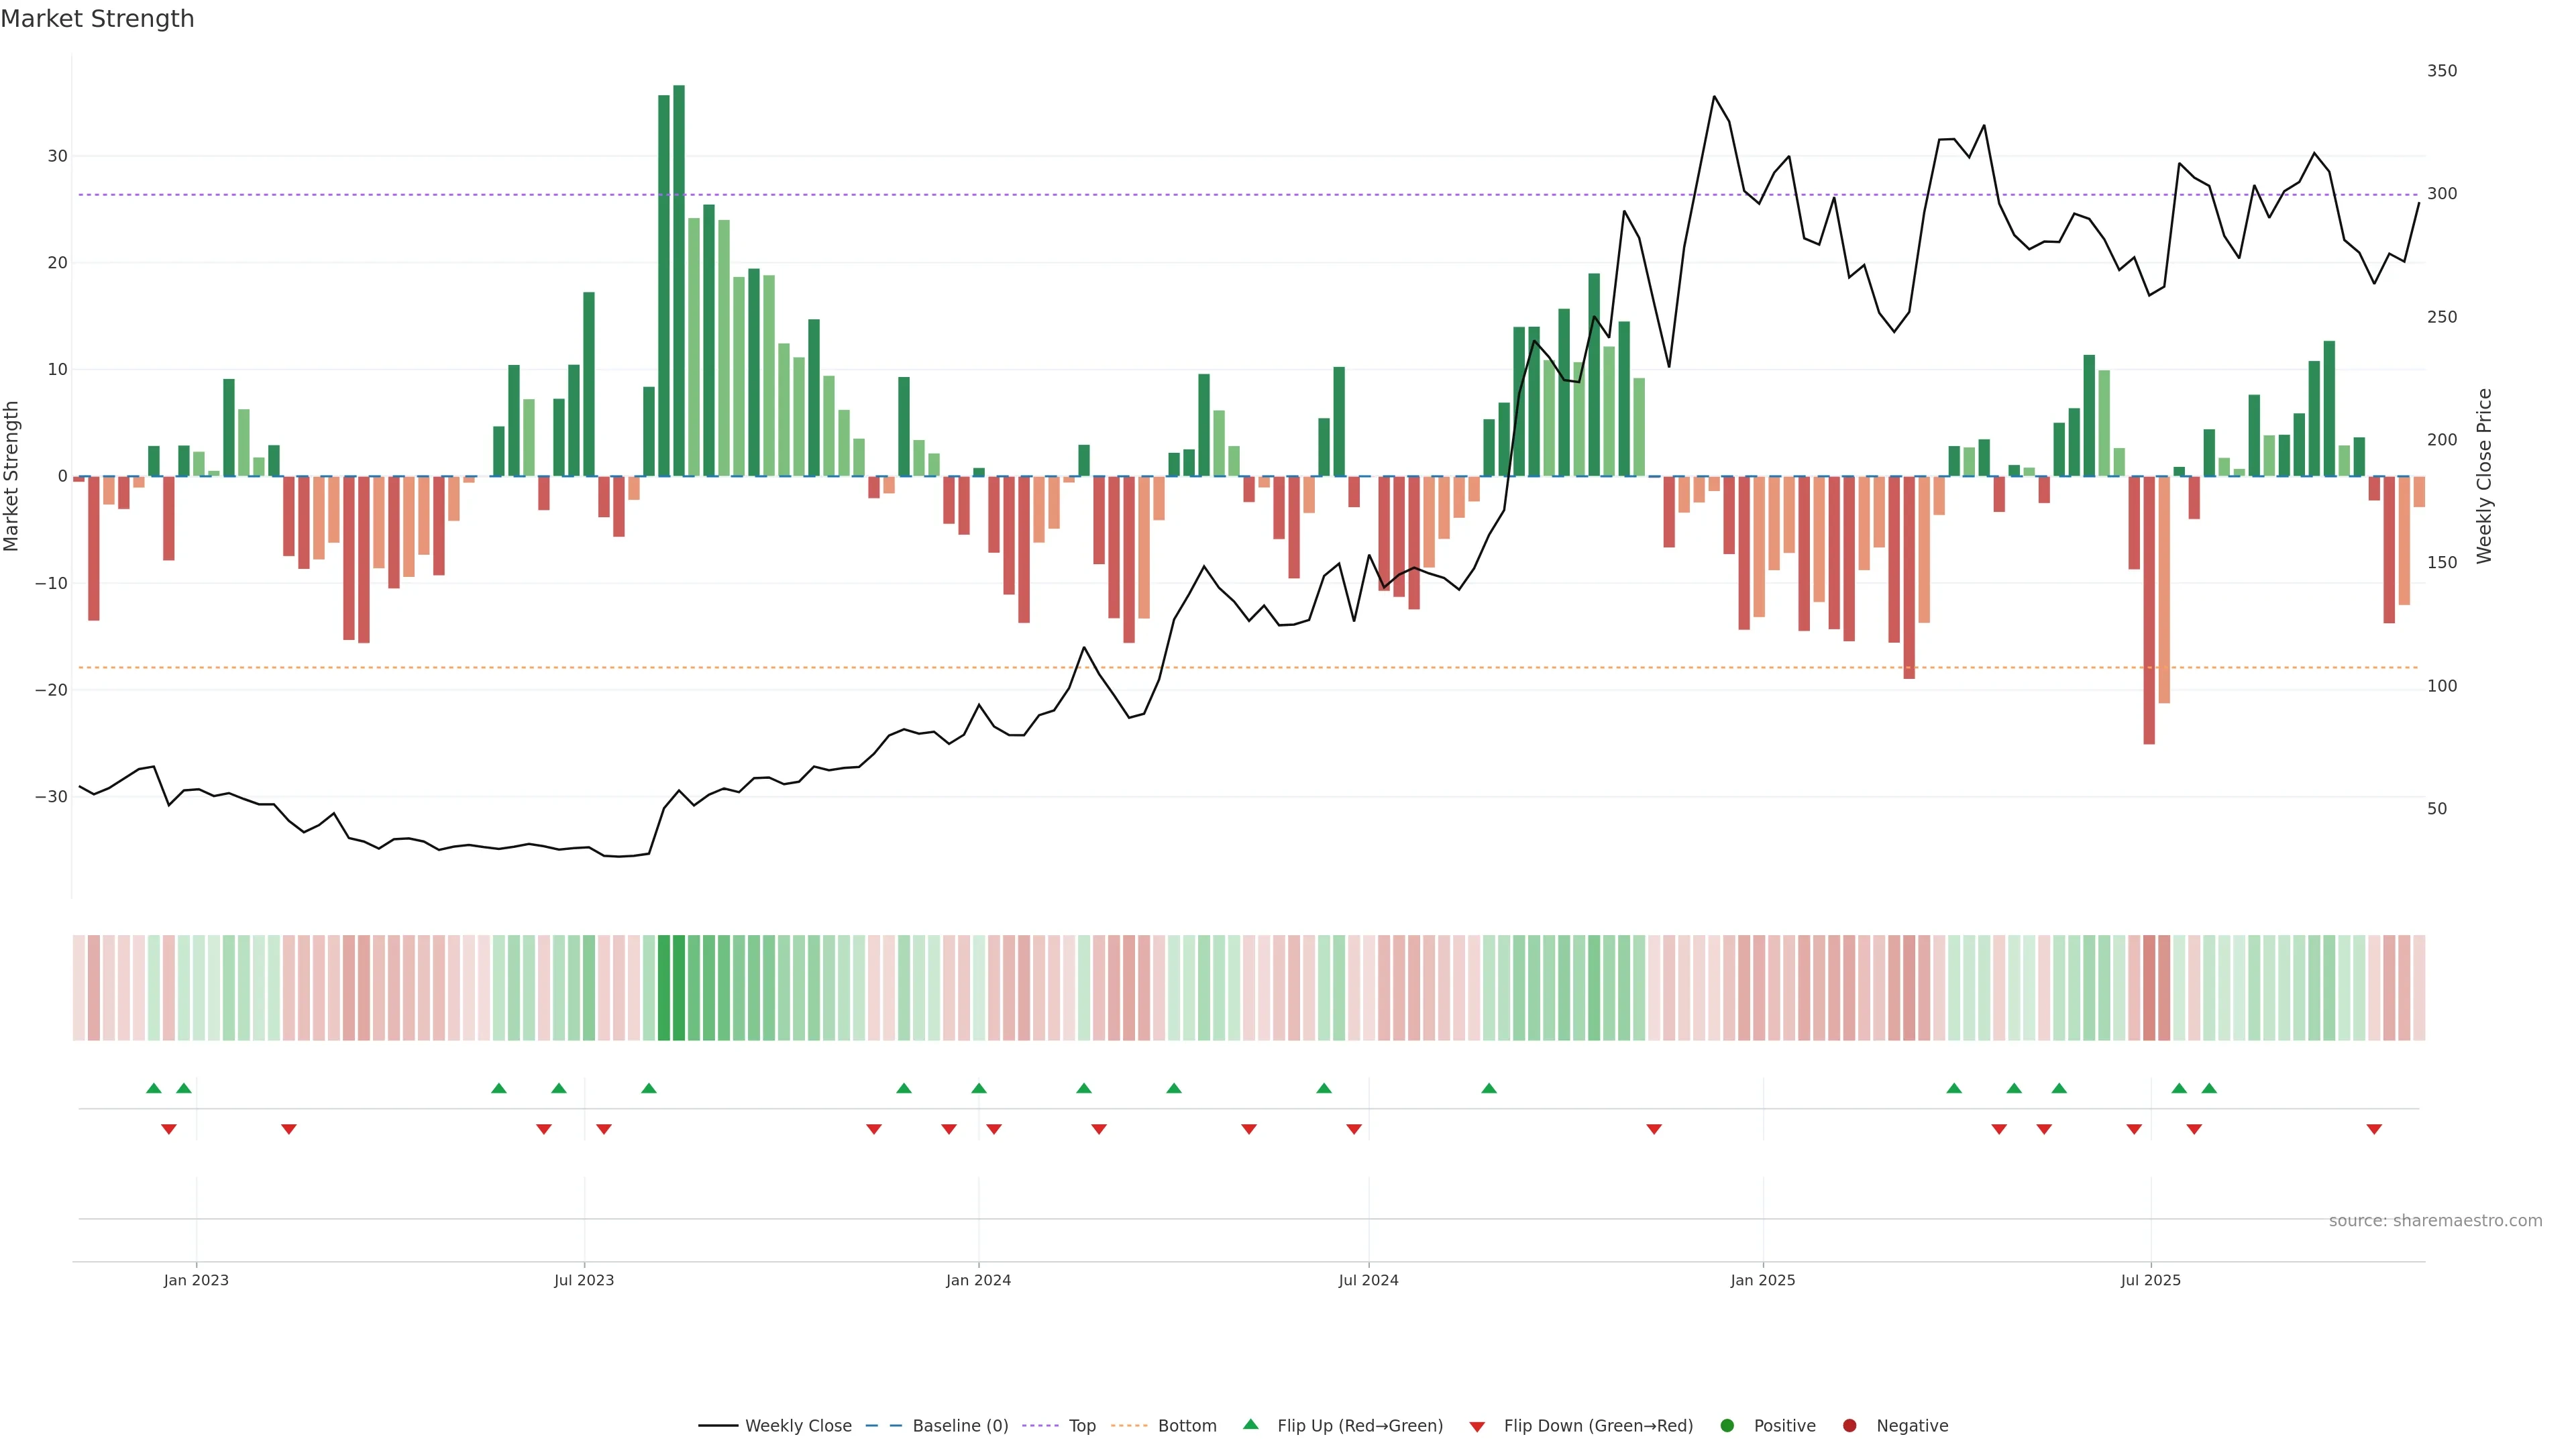This screenshot has width=2576, height=1449.
Task: Click the Jan 2024 x-axis label
Action: (x=978, y=1280)
